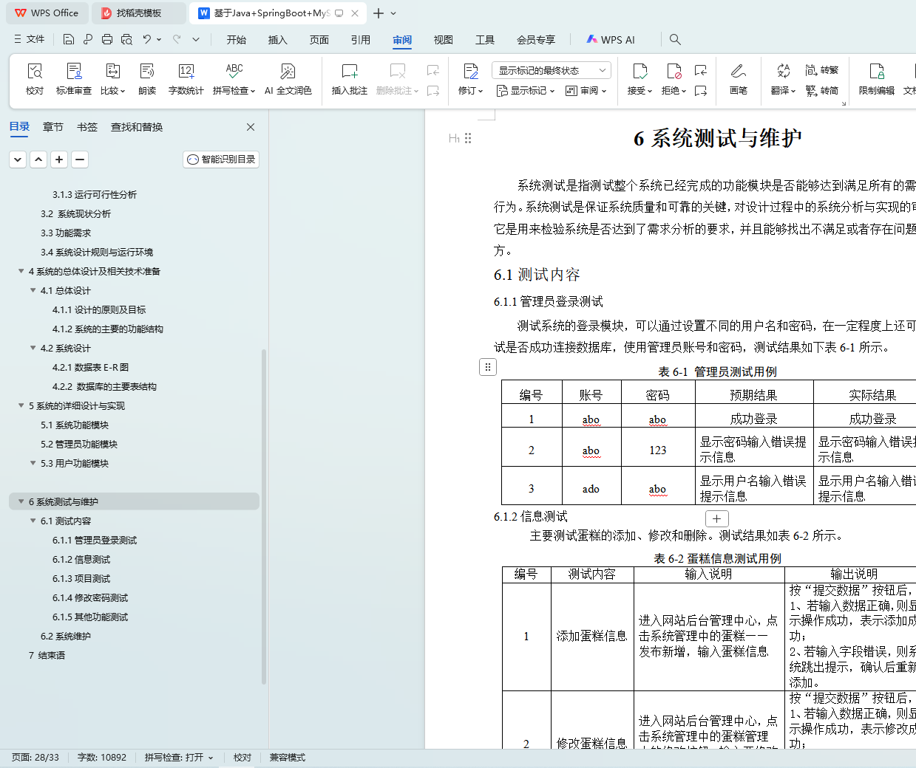Open 显示标记 show markup dropdown
Viewport: 916px width, 768px height.
pos(525,91)
